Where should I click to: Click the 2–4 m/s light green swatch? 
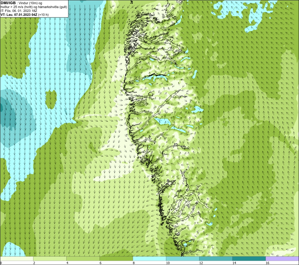point(50,259)
